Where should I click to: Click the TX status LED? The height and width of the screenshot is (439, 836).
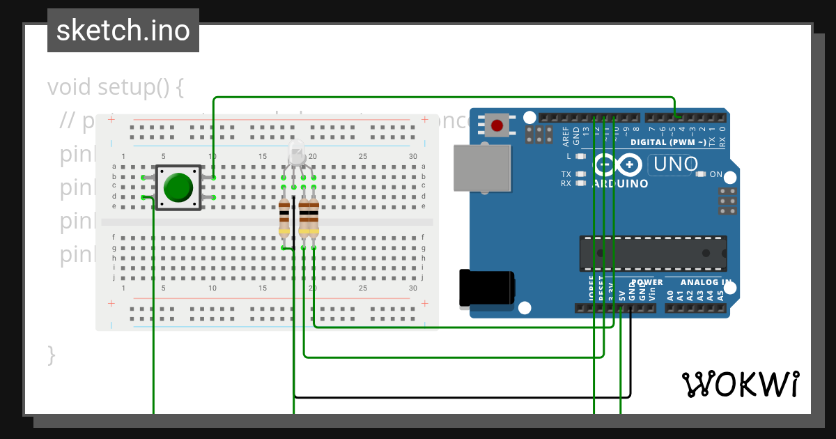point(580,174)
